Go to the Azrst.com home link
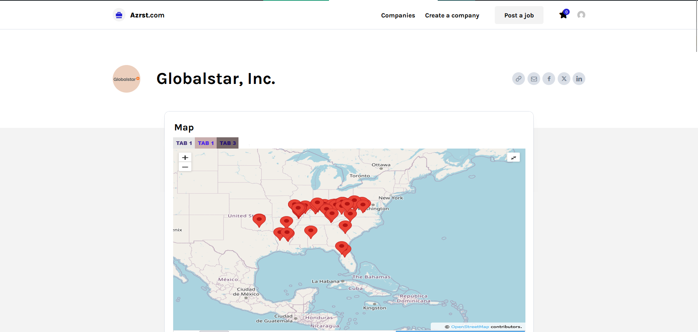Viewport: 698px width, 332px height. (x=147, y=15)
